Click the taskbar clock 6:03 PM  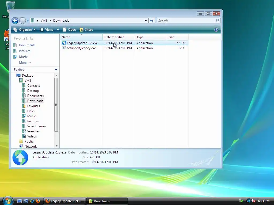coord(264,201)
